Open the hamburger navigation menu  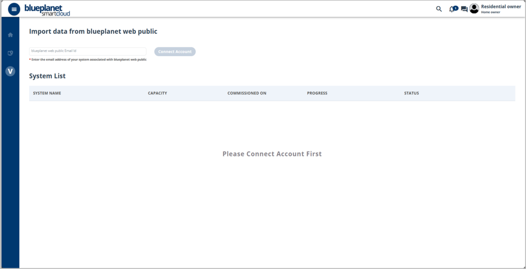pyautogui.click(x=14, y=9)
